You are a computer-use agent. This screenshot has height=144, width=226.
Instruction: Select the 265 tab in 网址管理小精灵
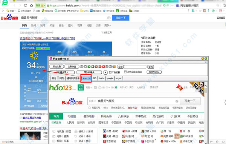(95, 78)
